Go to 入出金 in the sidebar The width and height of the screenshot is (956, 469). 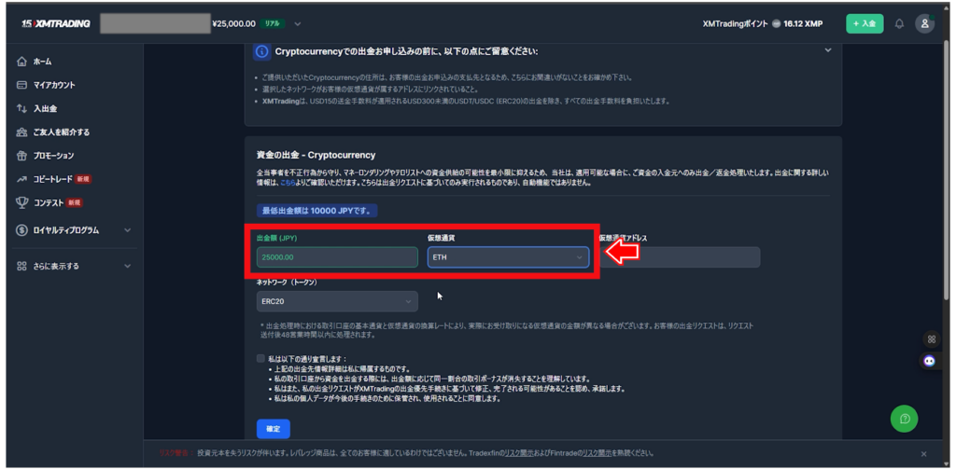(x=45, y=108)
